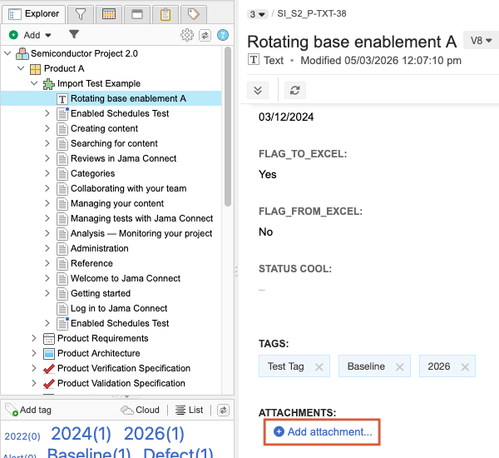Select Log in to Jama Connect
The width and height of the screenshot is (499, 458).
(119, 308)
